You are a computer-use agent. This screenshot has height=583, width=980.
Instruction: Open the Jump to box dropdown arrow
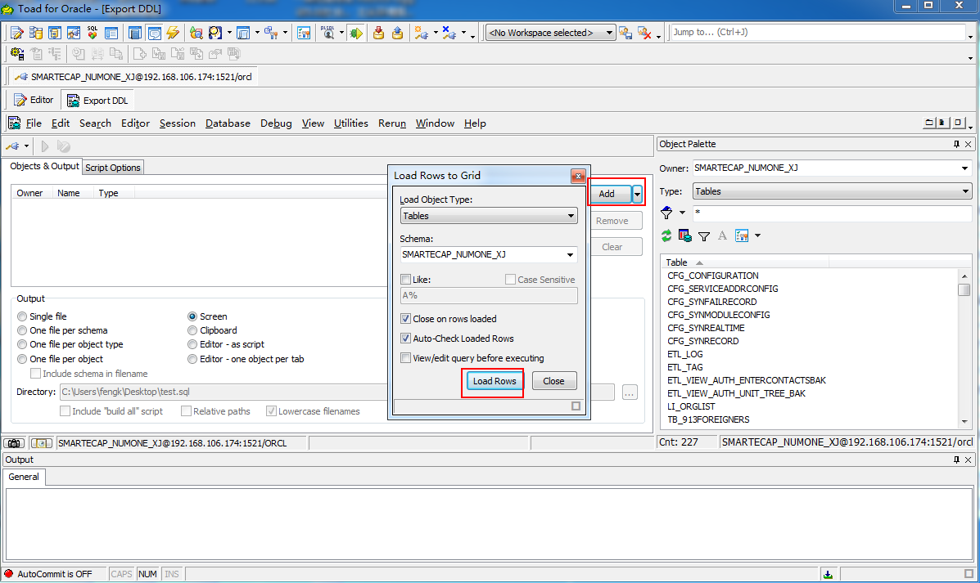(x=970, y=37)
